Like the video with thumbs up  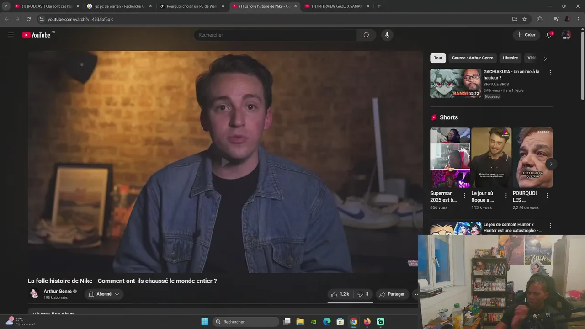pos(340,294)
